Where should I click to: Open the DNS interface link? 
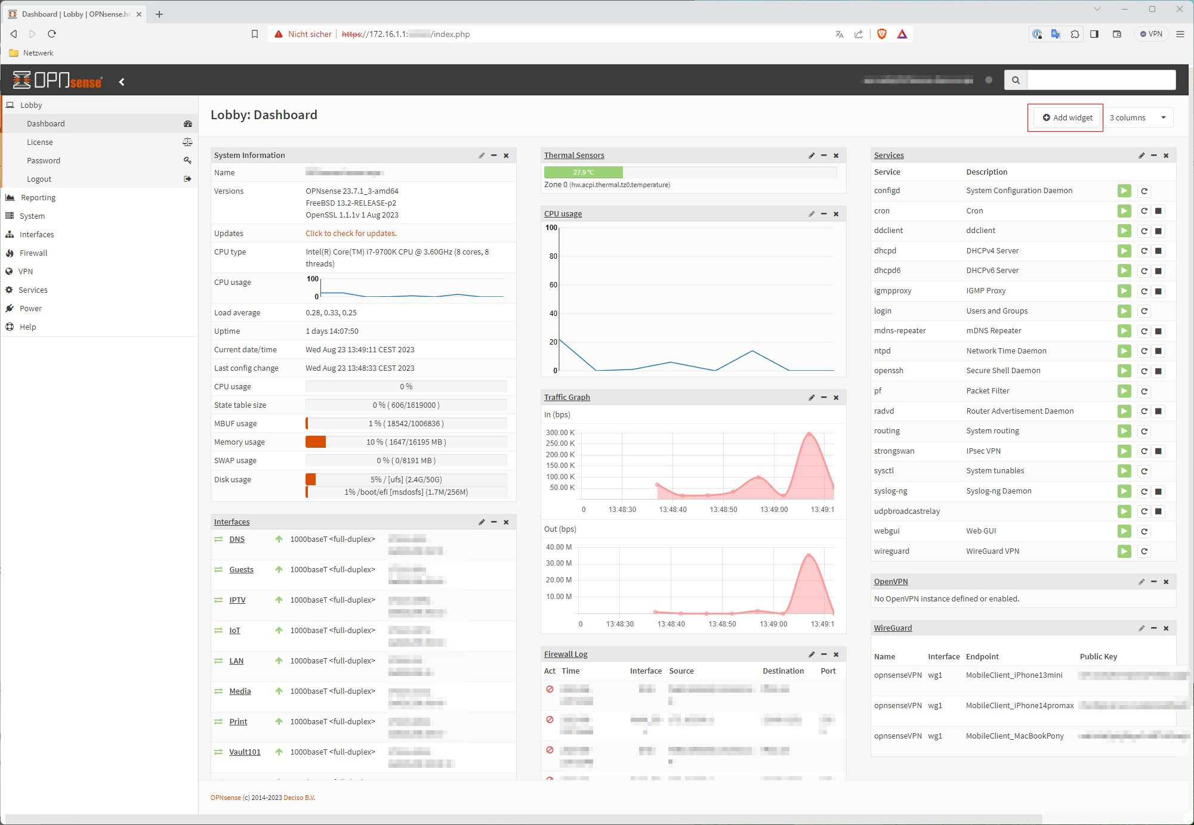tap(237, 539)
